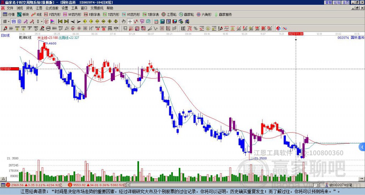Image resolution: width=365 pixels, height=195 pixels.
Task: Open the 赢家轮 wheel tool
Action: coord(186,14)
